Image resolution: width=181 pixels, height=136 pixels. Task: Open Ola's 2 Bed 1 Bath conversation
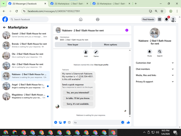point(25,55)
